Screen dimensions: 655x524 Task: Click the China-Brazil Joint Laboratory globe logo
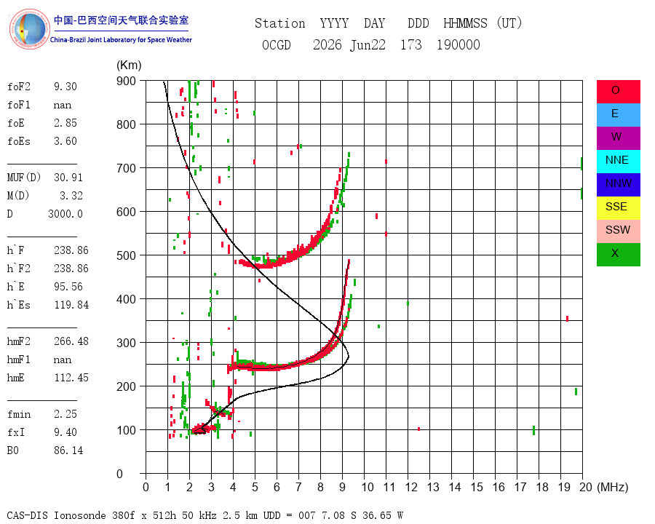coord(30,29)
